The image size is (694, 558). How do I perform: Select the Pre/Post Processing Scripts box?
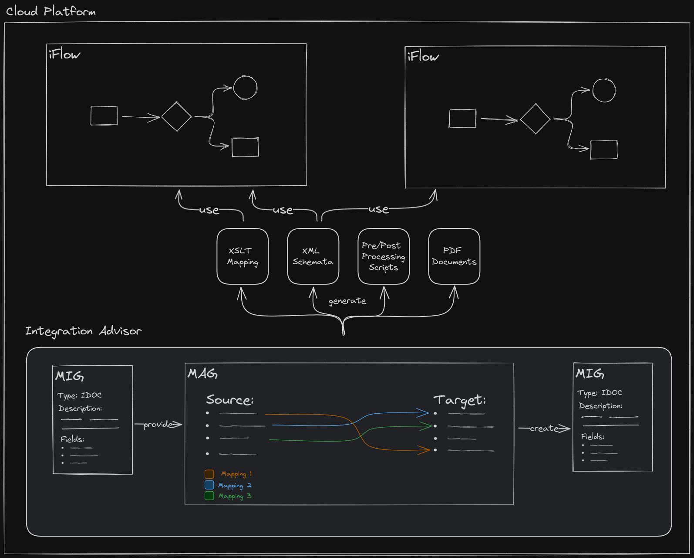pyautogui.click(x=383, y=256)
